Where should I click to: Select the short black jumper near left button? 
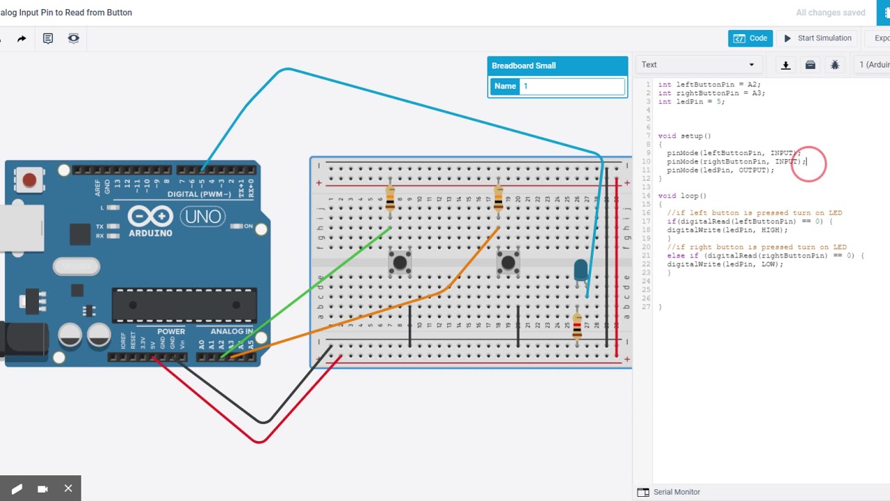click(x=410, y=326)
